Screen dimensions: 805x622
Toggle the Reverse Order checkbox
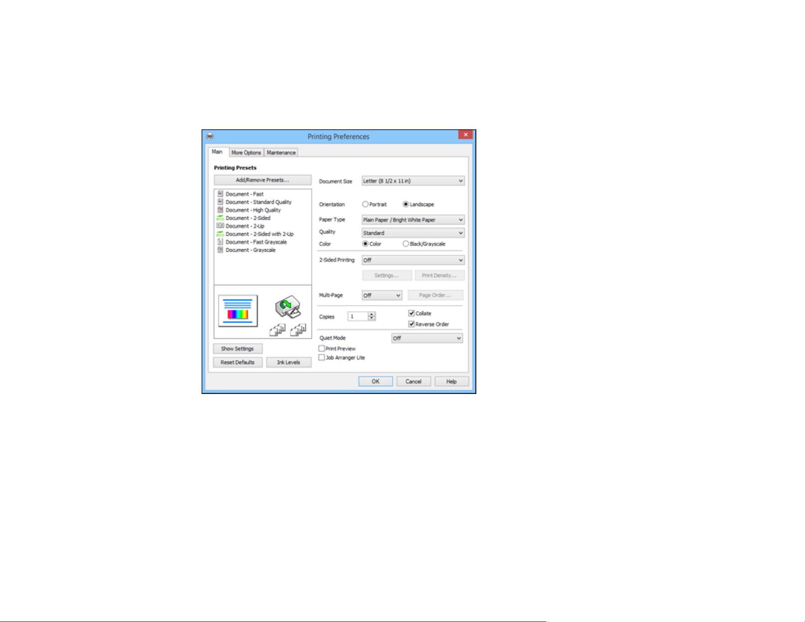(x=411, y=324)
